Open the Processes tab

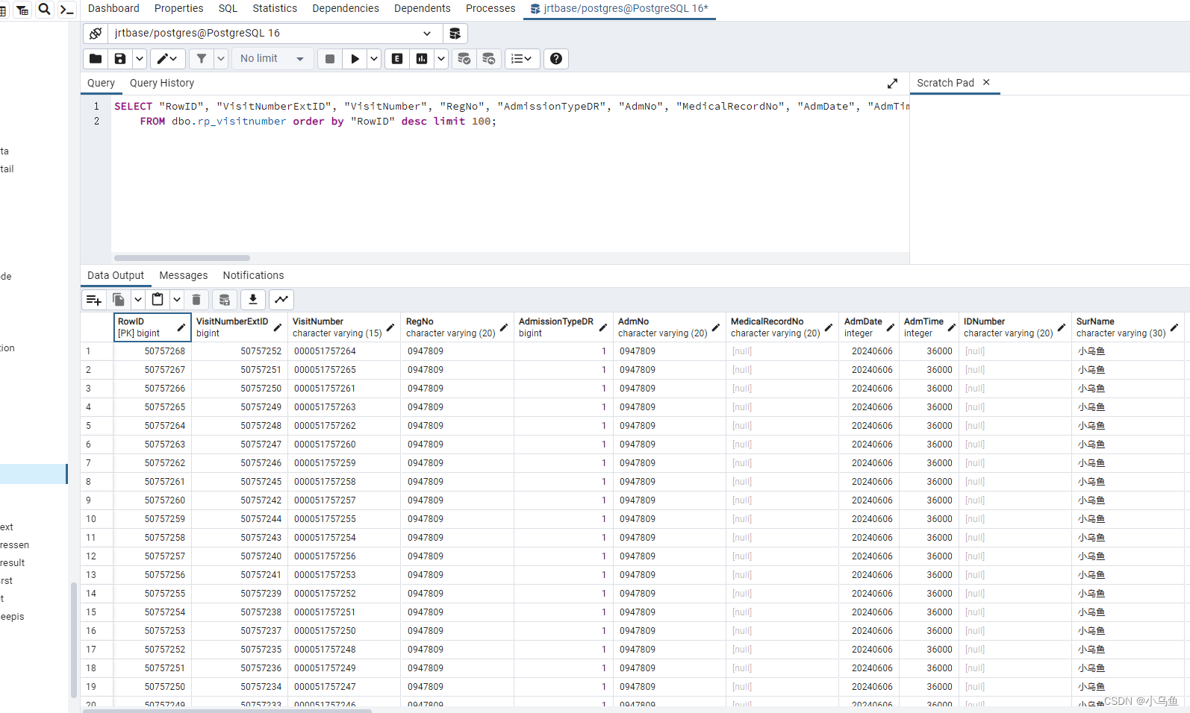(x=490, y=8)
